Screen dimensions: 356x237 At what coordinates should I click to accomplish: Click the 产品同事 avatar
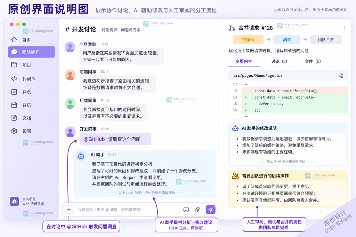point(70,47)
